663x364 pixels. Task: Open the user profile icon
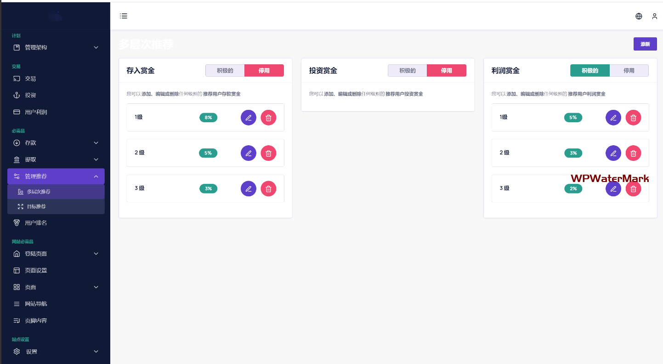[654, 16]
